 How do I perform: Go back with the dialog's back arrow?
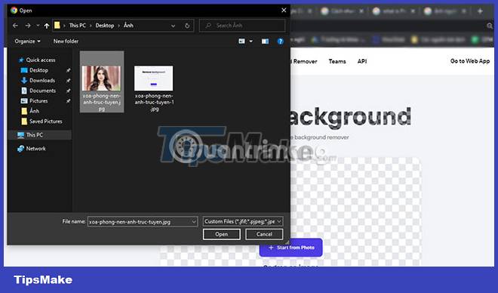tap(15, 26)
